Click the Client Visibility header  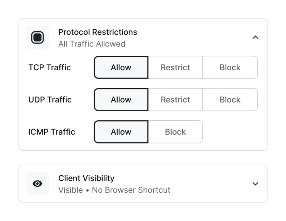coord(85,178)
